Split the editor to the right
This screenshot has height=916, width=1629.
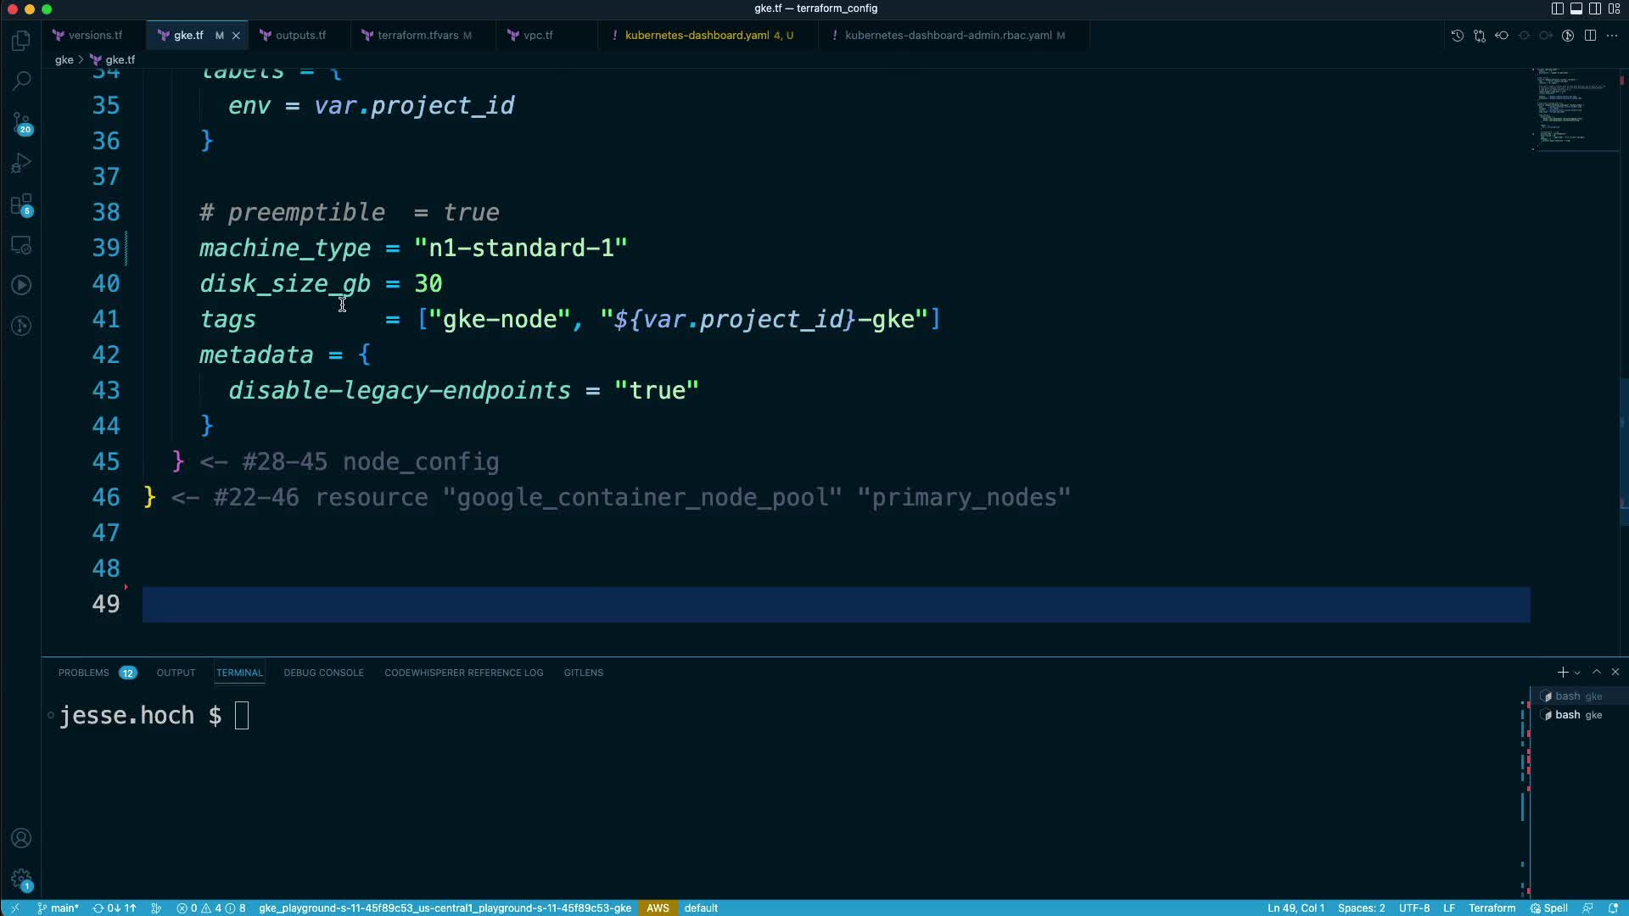(1590, 36)
